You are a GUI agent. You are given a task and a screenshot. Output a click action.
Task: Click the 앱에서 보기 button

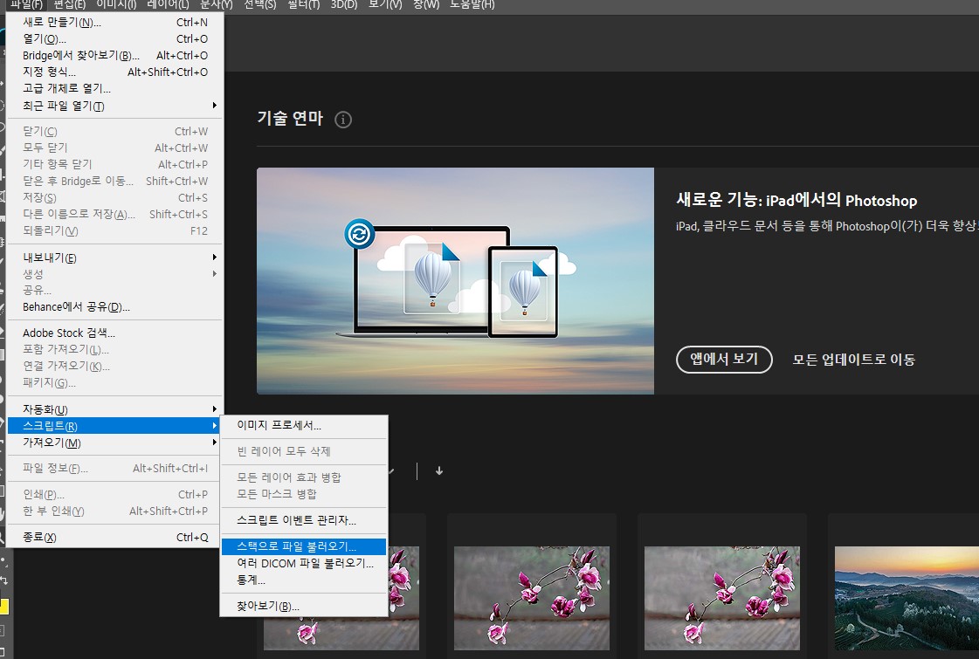(x=724, y=360)
